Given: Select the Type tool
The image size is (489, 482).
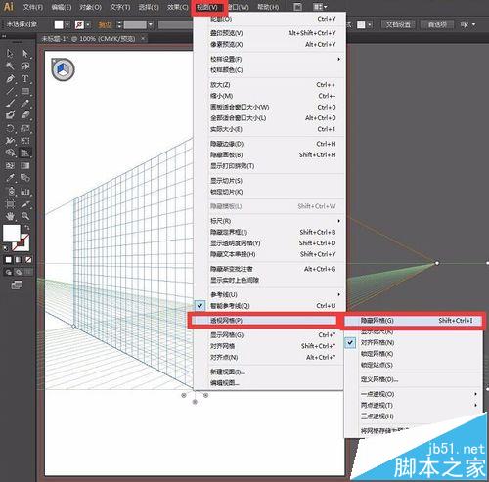Looking at the screenshot, I should point(25,79).
